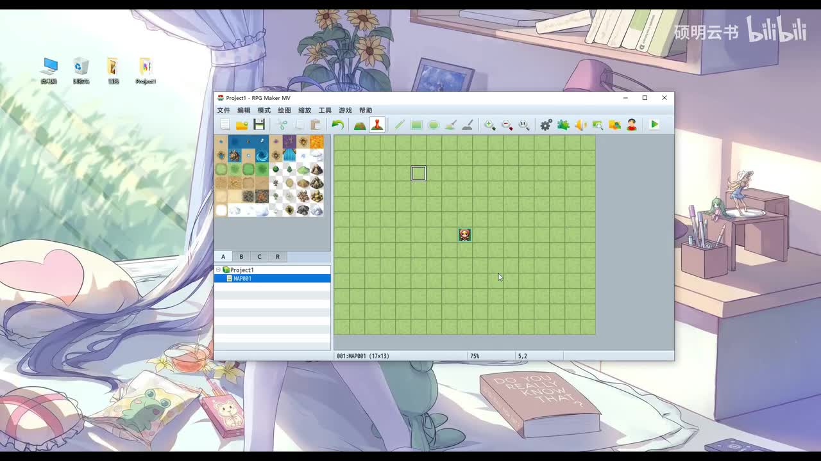The image size is (821, 461).
Task: Pick the whirlpool tile in the palette
Action: coord(262,156)
